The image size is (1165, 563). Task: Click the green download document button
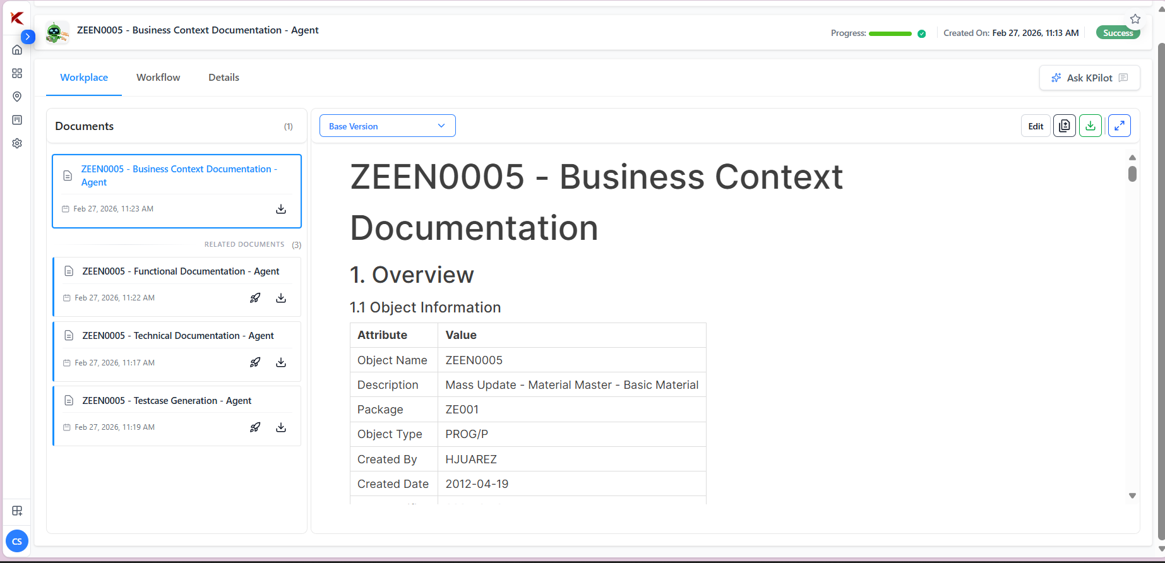tap(1090, 126)
